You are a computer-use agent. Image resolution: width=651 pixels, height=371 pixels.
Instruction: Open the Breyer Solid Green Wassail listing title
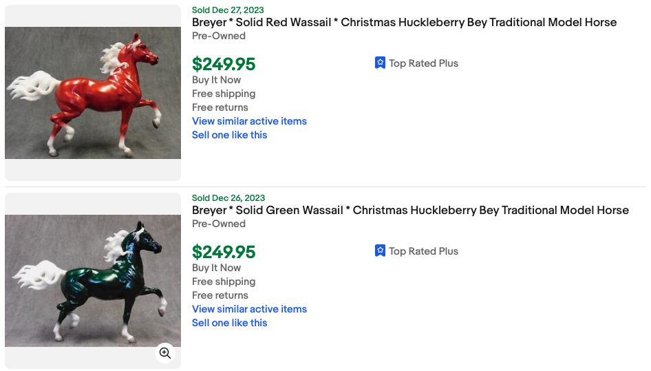point(410,211)
